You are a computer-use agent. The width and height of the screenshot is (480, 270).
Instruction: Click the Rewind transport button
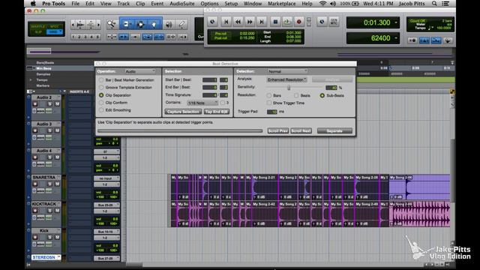[x=238, y=22]
